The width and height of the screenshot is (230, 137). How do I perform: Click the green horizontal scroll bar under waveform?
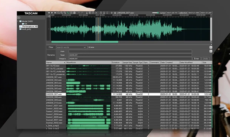85,42
